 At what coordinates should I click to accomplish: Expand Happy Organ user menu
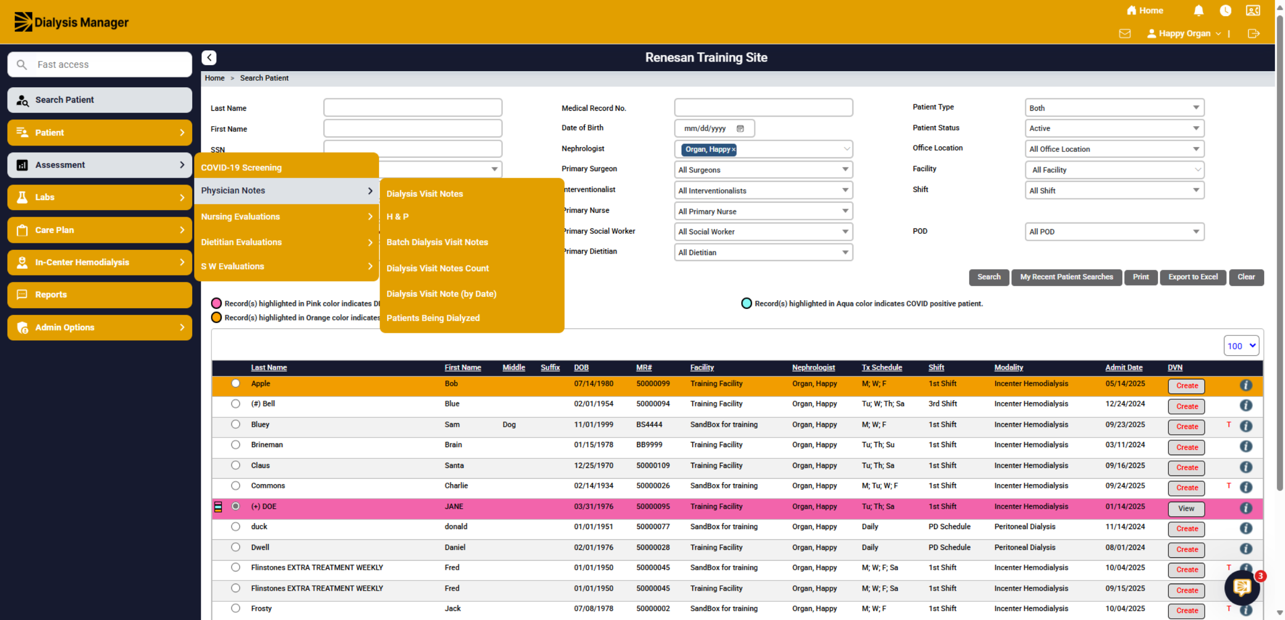pyautogui.click(x=1184, y=34)
